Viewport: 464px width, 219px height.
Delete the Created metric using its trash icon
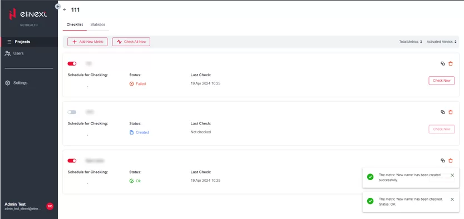[x=451, y=112]
